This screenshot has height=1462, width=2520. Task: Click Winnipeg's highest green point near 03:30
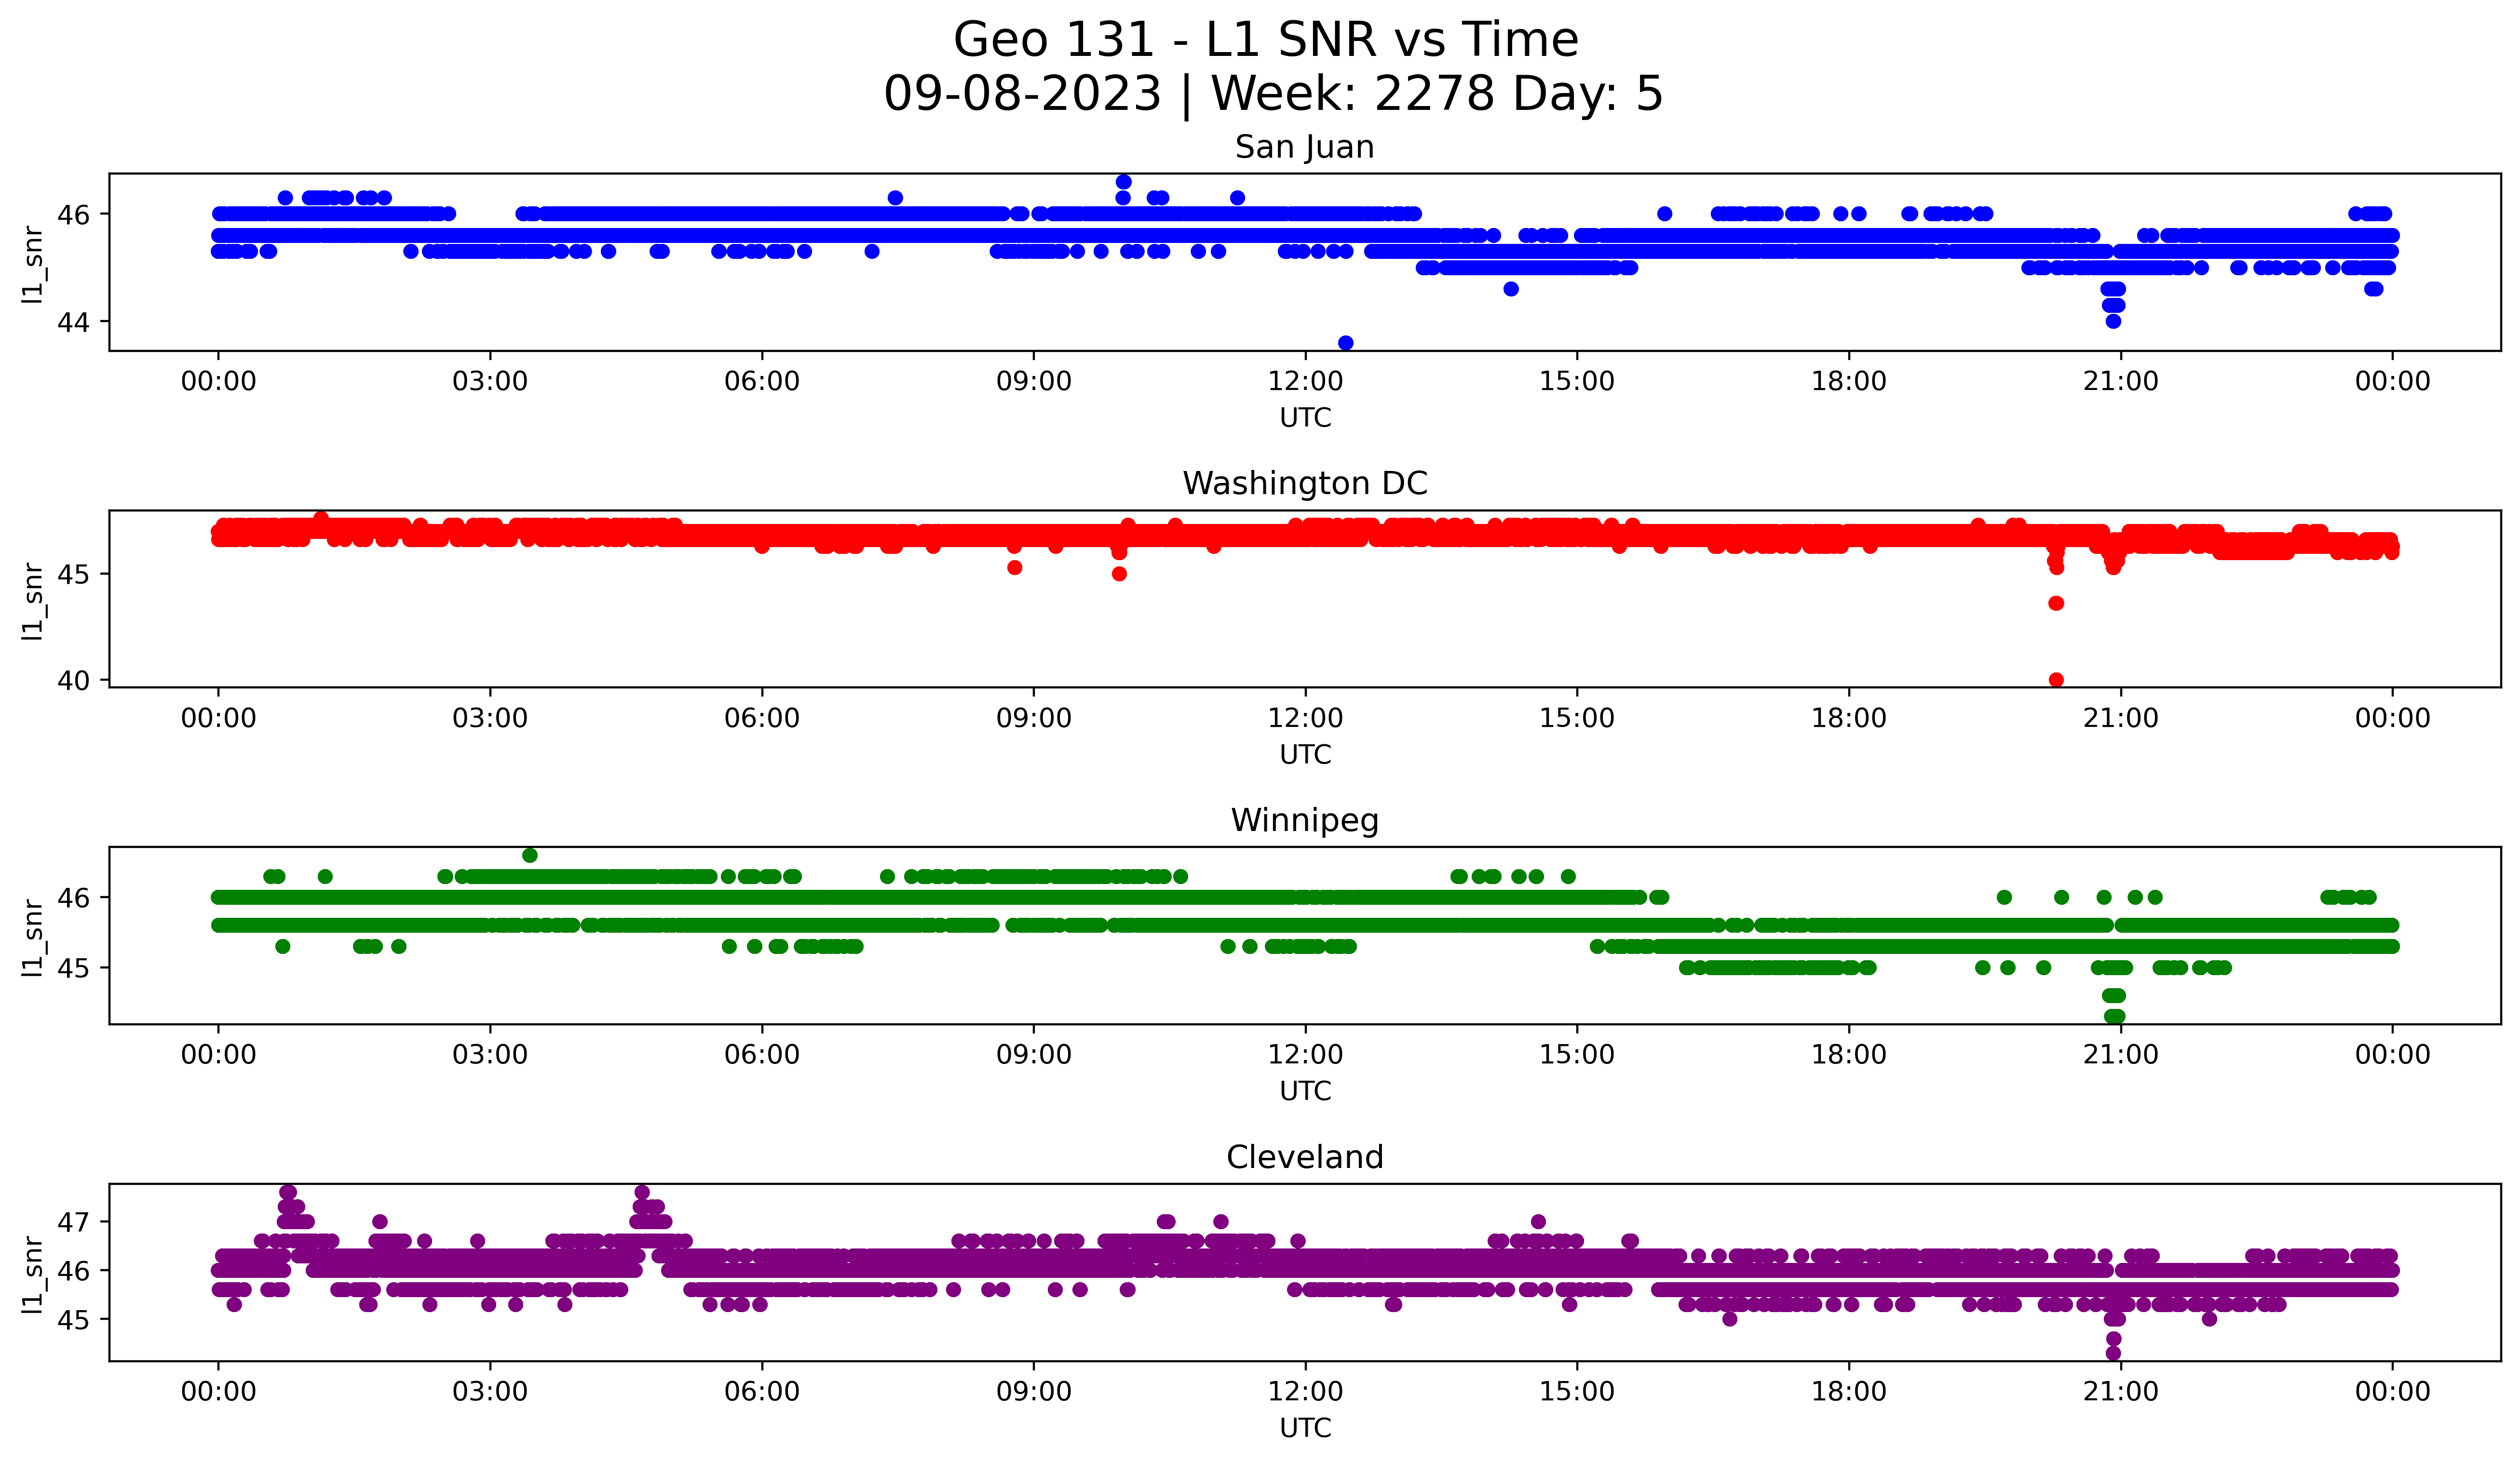coord(530,856)
